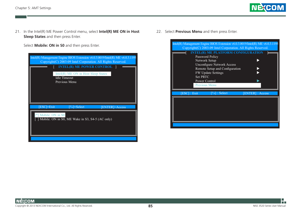Choose Mobile: ON in S0, ME Wake option
Viewport: 301px width, 212px height.
coord(73,119)
